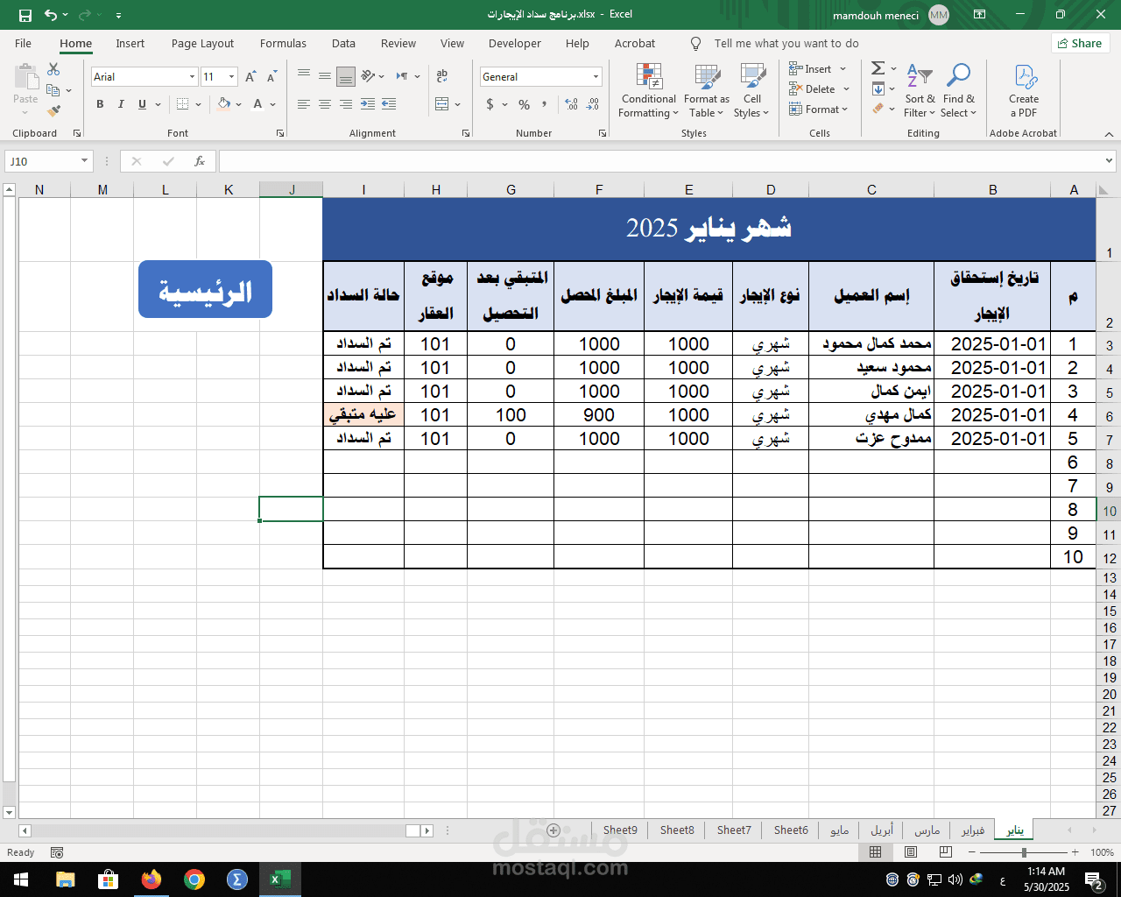Cut selection with the scissors icon
Image resolution: width=1121 pixels, height=897 pixels.
click(53, 68)
